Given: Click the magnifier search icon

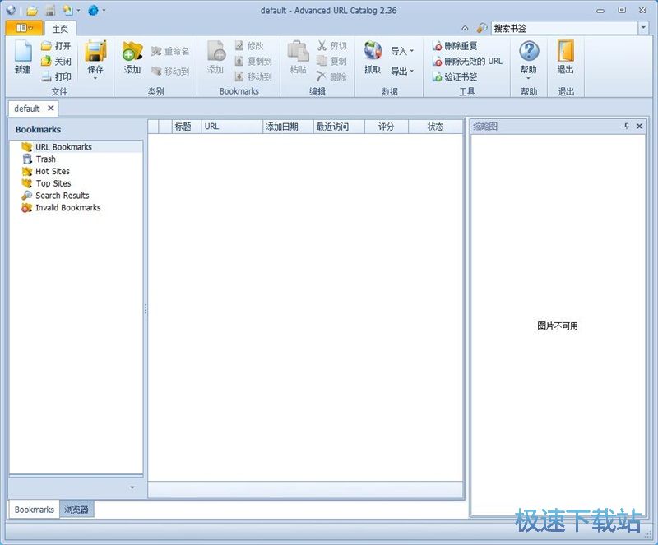Looking at the screenshot, I should [482, 28].
